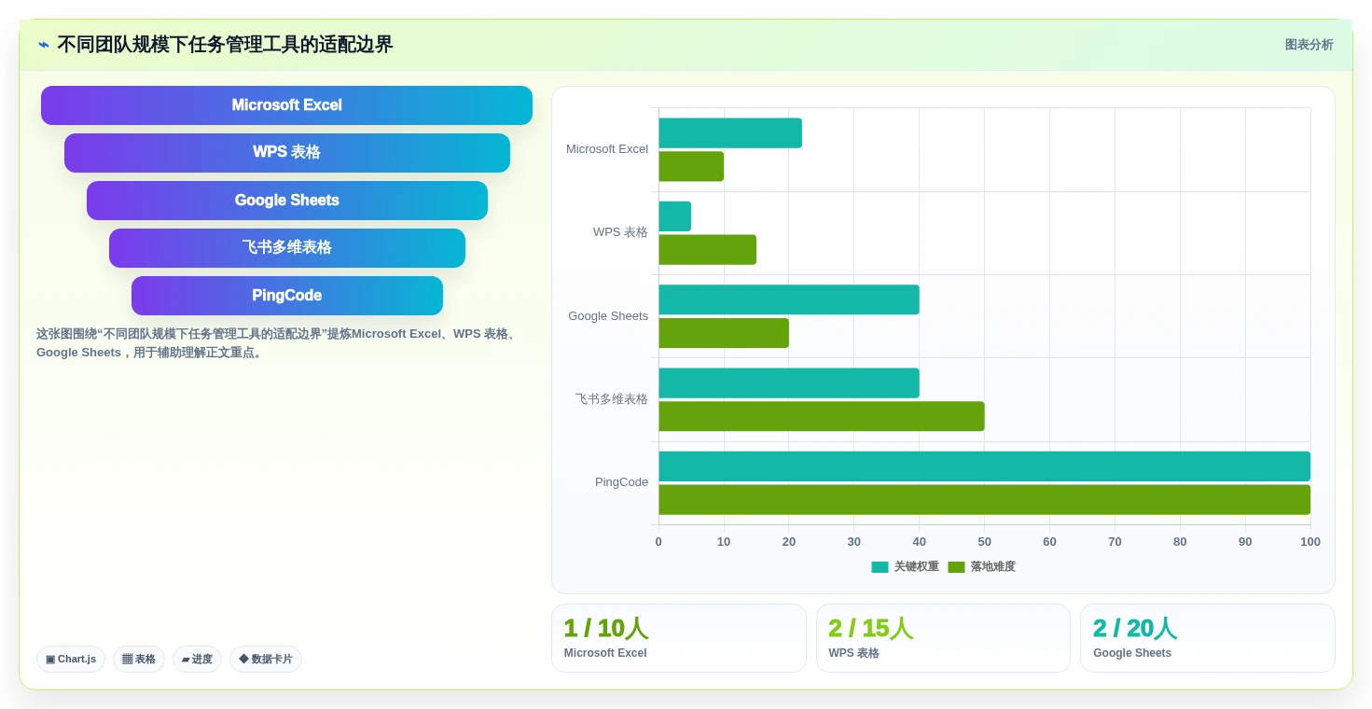The width and height of the screenshot is (1372, 709).
Task: Open the 1 / 10人 Microsoft Excel card
Action: [x=679, y=638]
